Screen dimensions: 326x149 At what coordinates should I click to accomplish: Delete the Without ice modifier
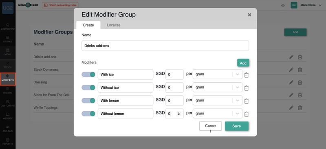click(x=247, y=88)
